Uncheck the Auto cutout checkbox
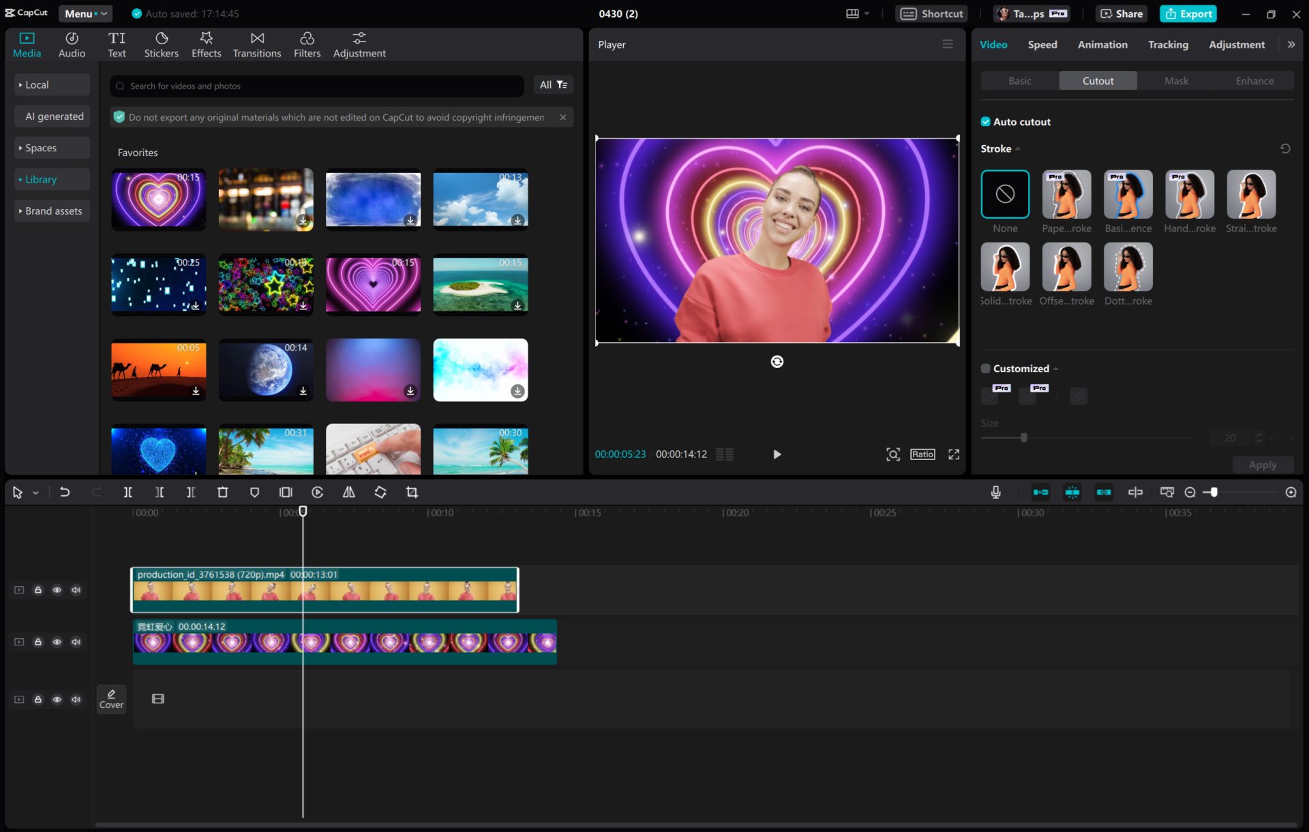 (x=985, y=122)
